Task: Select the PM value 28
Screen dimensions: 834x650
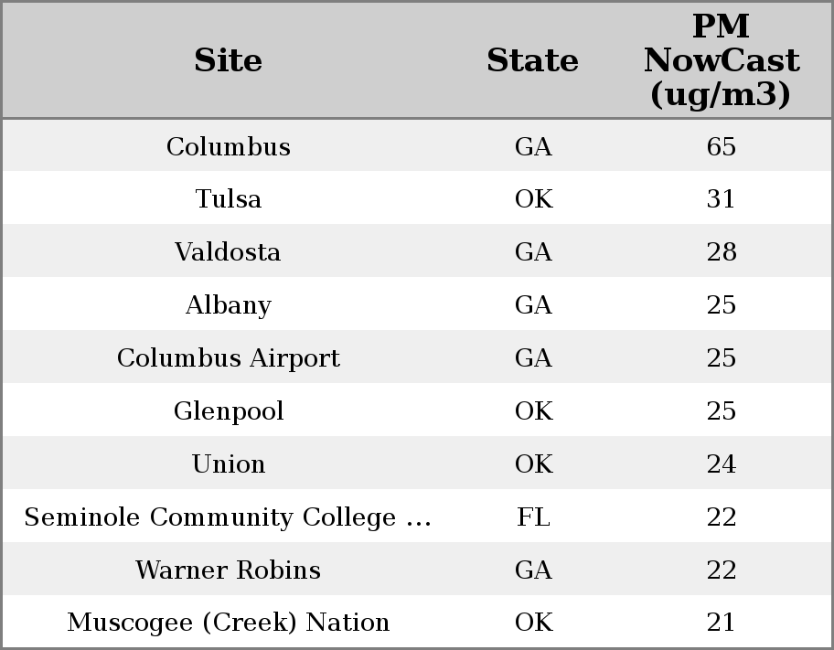Action: point(721,252)
